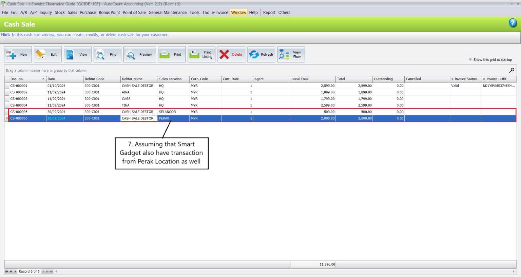
Task: Toggle Show this grid at startup
Action: 470,59
